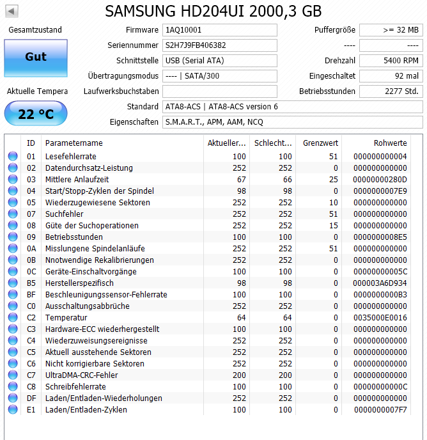Click status orb for C2 Temperatur row
Screen dimensions: 427x440
[13, 317]
